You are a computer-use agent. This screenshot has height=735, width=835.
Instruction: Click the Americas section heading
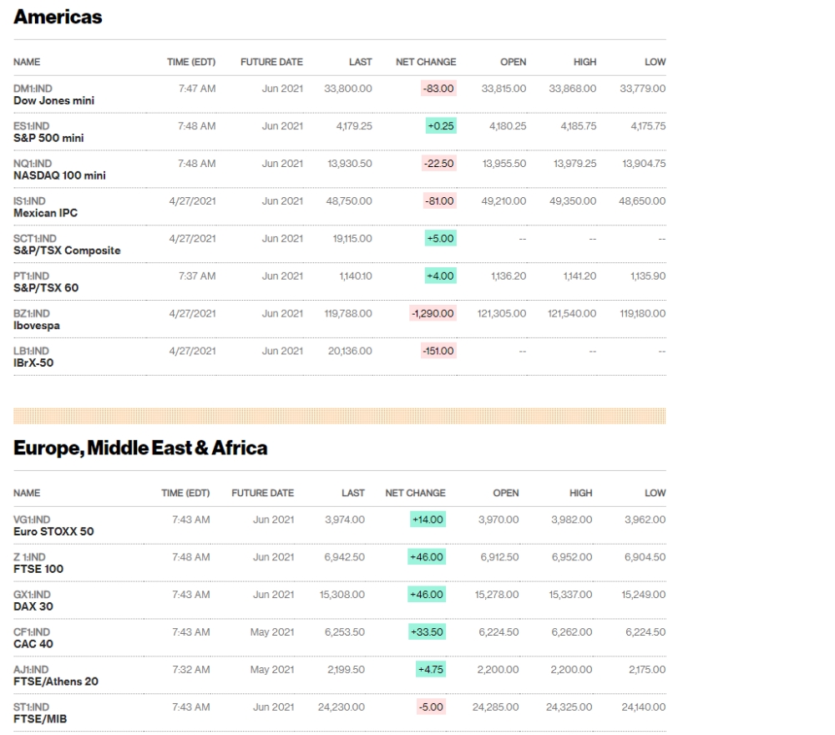click(58, 17)
